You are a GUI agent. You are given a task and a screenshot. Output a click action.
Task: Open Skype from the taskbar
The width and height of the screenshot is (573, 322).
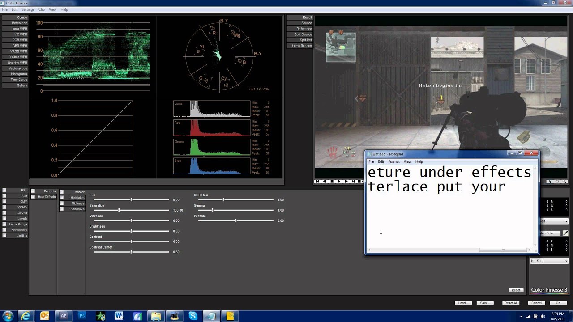[193, 316]
